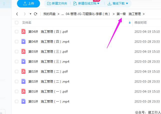Open the navigation history dropdown triangle
Viewport: 161px width, 114px height.
point(30,14)
